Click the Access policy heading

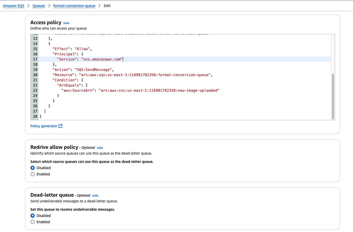[x=46, y=23]
